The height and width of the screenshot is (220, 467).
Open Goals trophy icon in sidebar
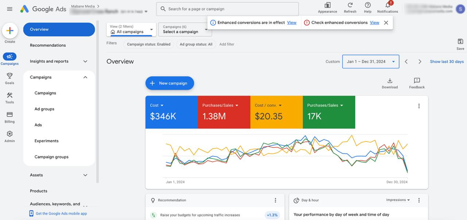click(10, 76)
